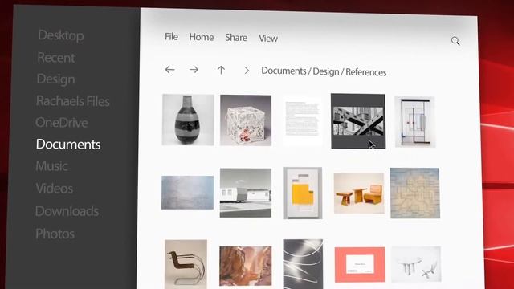Select the wooden stools and chair photo
Screen dimensions: 514x289
359,193
